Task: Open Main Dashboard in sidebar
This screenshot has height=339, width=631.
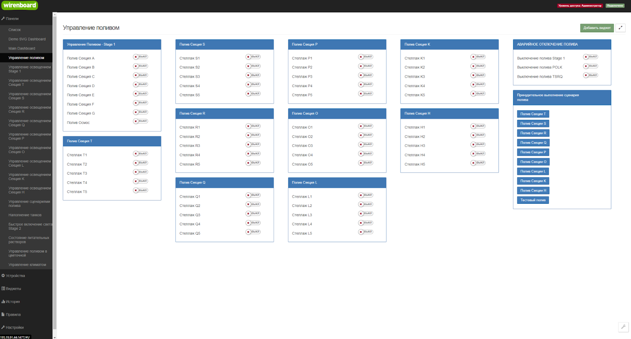Action: (x=26, y=48)
